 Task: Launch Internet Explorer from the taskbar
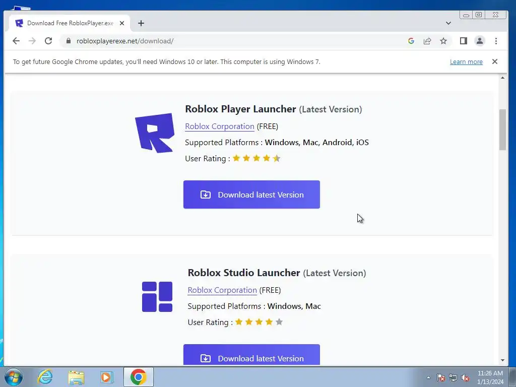coord(45,377)
